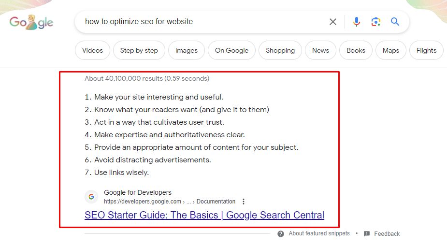
Task: Select 'Act in a way that cultivates user trust.'
Action: 159,122
